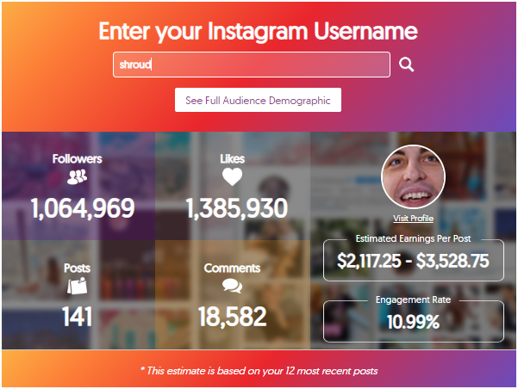Select the likes count 1,385,930

point(237,208)
